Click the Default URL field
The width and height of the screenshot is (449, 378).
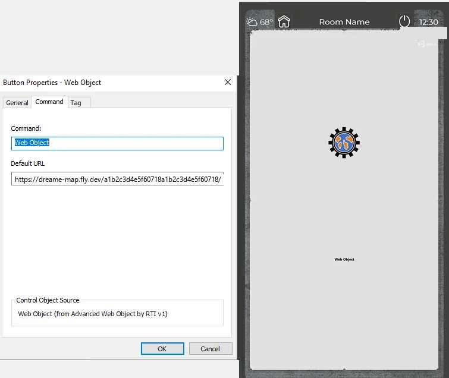[x=117, y=179]
